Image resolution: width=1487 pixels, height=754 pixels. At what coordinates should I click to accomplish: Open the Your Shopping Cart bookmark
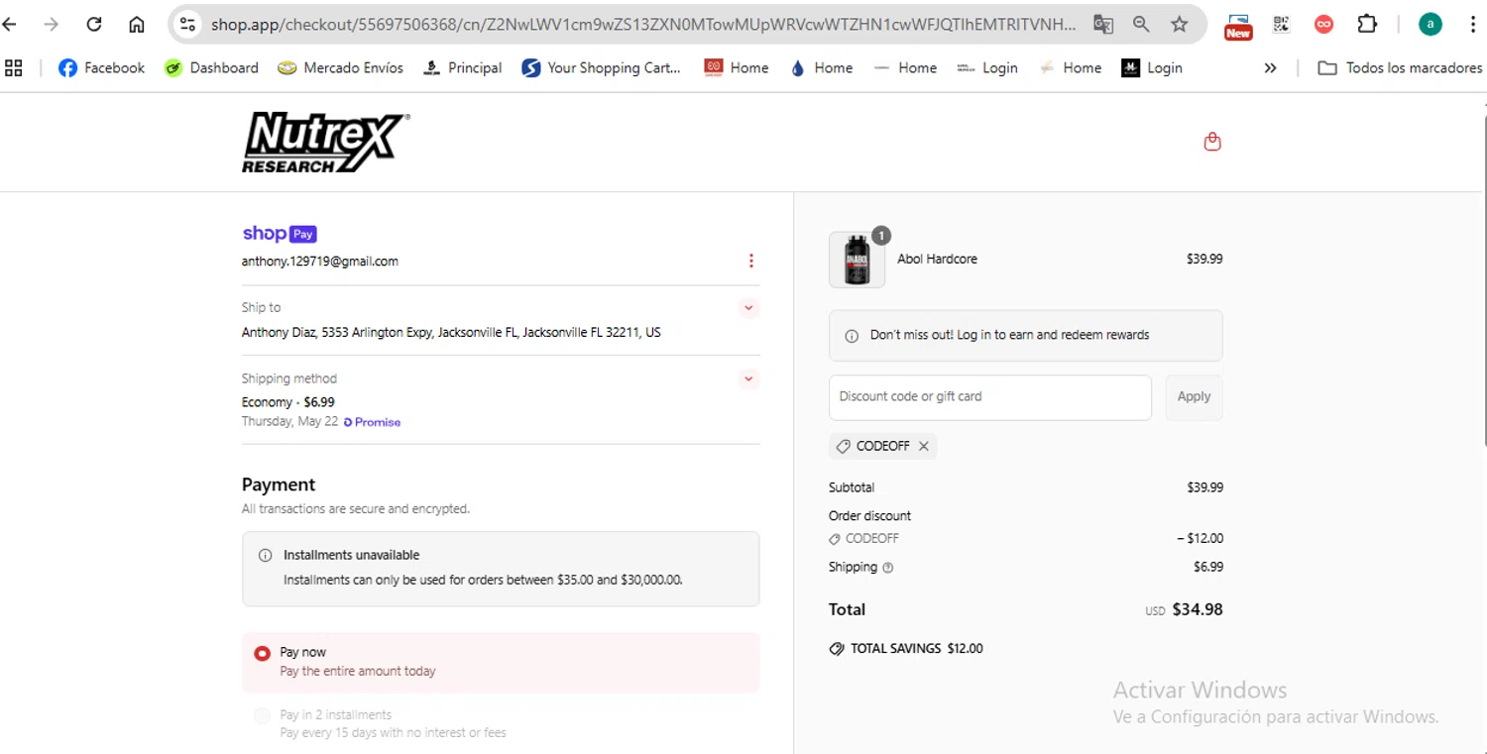coord(602,67)
